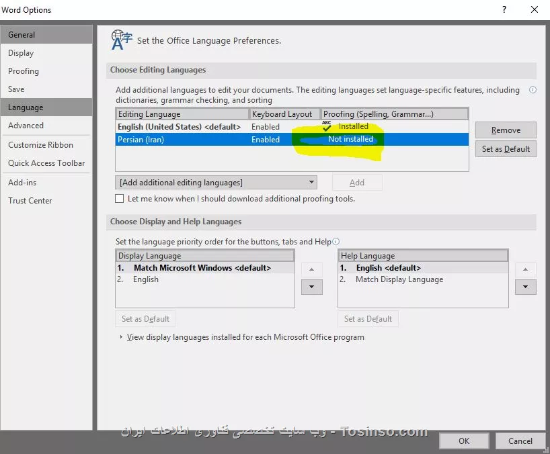Move display language up with arrow
The height and width of the screenshot is (454, 550).
tap(311, 269)
